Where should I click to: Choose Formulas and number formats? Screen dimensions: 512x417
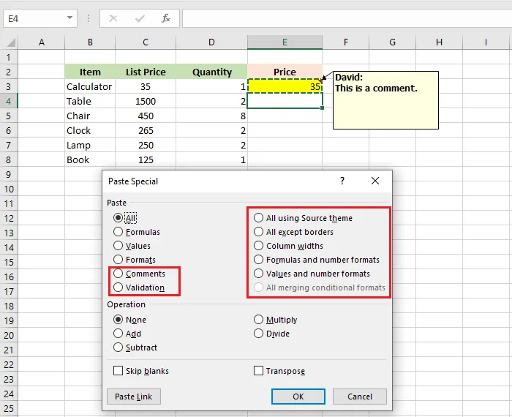click(317, 260)
